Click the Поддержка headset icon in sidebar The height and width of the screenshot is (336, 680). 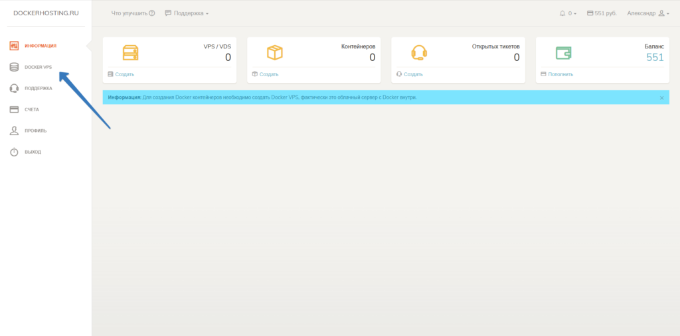click(x=14, y=88)
